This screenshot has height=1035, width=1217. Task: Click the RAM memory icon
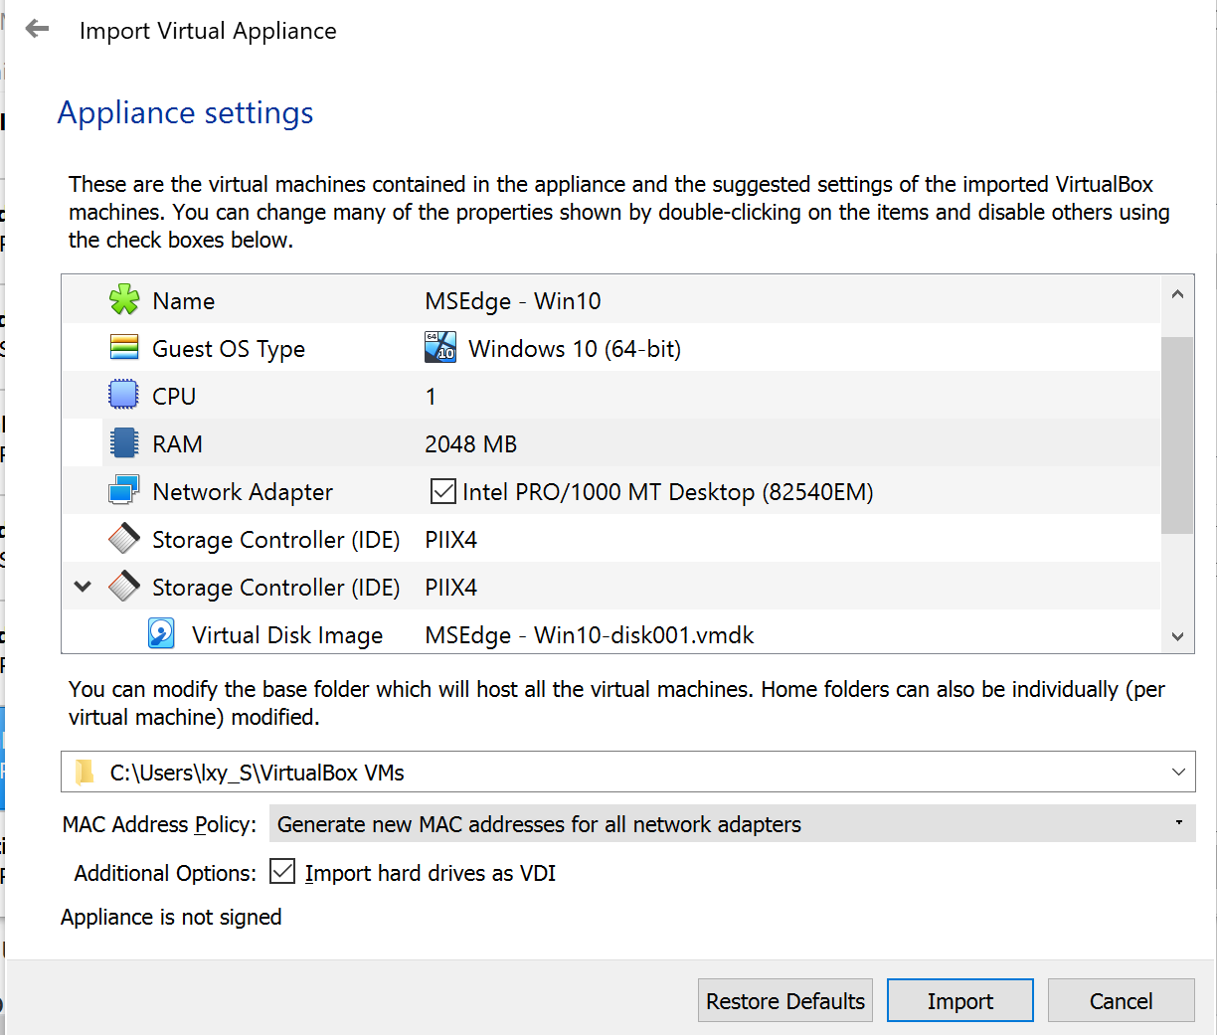tap(124, 443)
